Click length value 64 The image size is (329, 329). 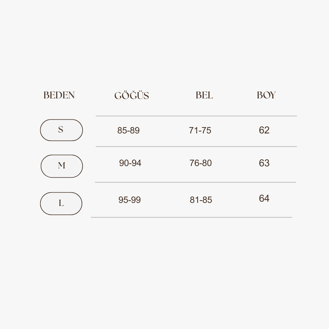click(x=264, y=198)
